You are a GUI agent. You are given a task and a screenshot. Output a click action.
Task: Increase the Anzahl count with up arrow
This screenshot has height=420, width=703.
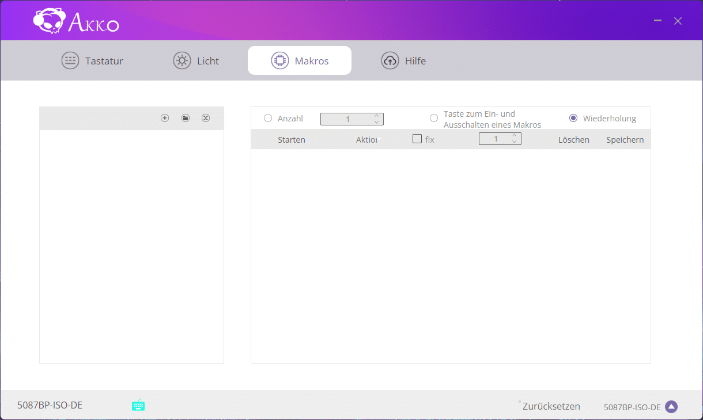(x=377, y=116)
